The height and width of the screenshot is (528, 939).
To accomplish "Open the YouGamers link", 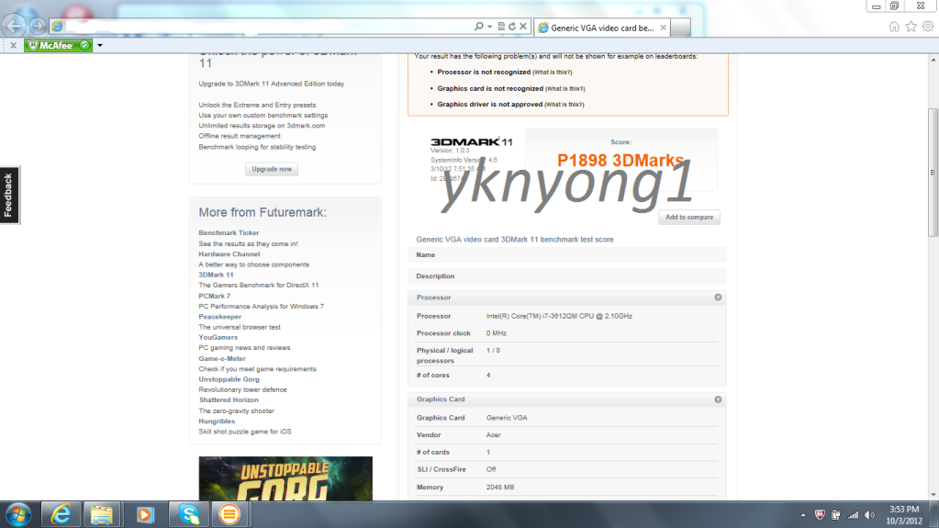I will pos(218,337).
